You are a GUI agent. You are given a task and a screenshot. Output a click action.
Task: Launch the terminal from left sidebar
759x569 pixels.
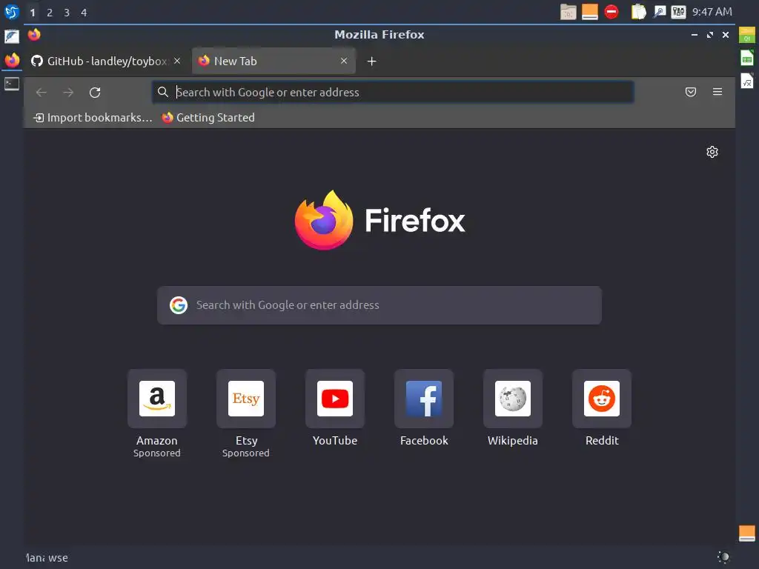[12, 84]
